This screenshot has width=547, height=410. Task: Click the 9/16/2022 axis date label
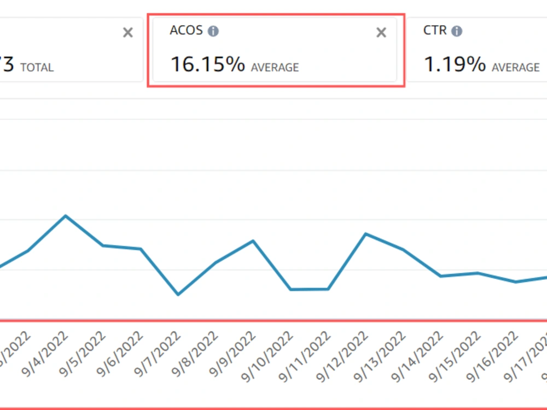[x=492, y=356]
